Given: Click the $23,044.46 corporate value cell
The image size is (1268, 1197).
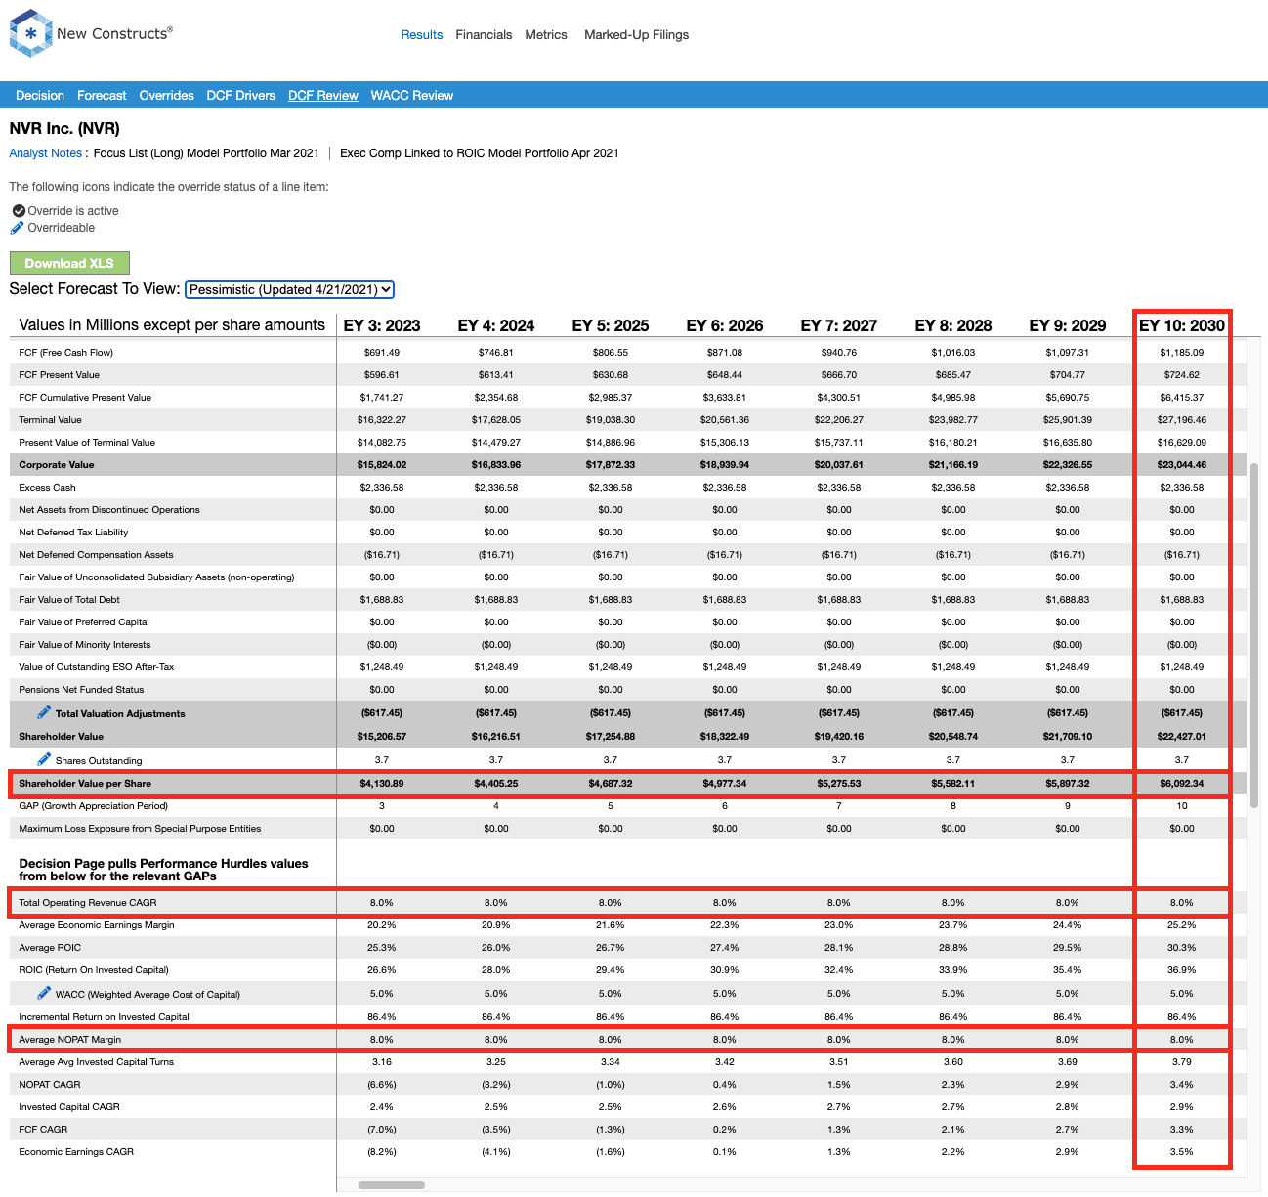Looking at the screenshot, I should click(1181, 464).
